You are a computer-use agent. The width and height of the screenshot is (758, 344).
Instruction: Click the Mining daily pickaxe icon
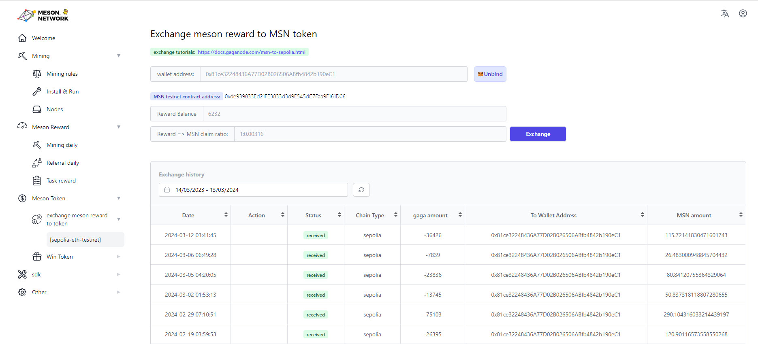pos(37,145)
